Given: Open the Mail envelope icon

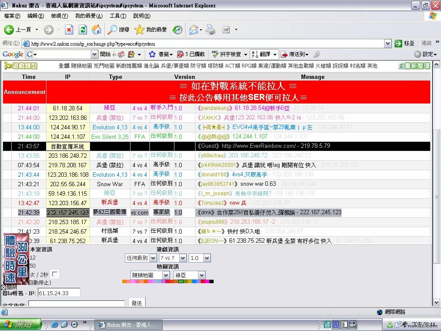Looking at the screenshot, I should pyautogui.click(x=193, y=30).
